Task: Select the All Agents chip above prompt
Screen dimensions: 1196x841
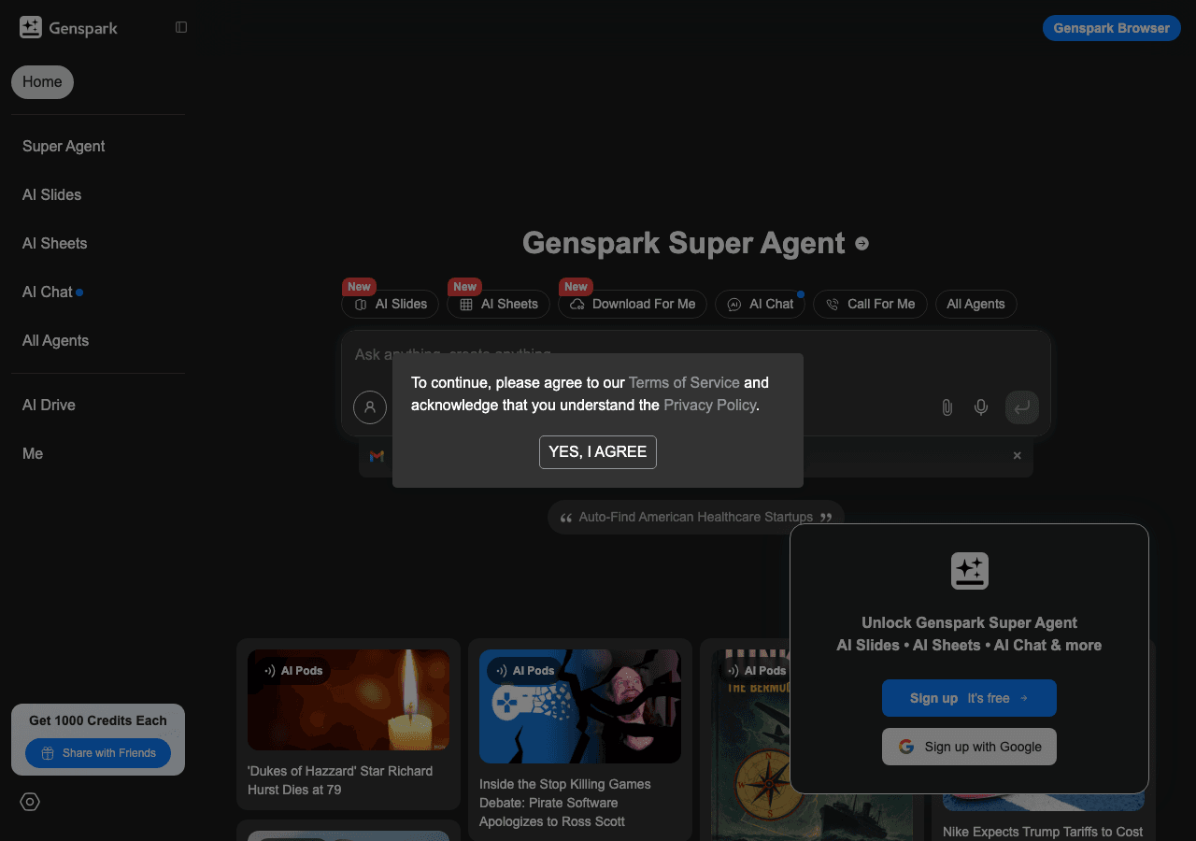Action: (x=975, y=304)
